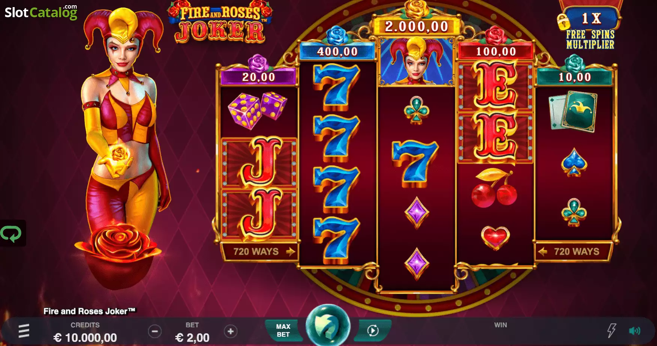Click the purple dice symbol
Image resolution: width=657 pixels, height=346 pixels.
click(258, 111)
